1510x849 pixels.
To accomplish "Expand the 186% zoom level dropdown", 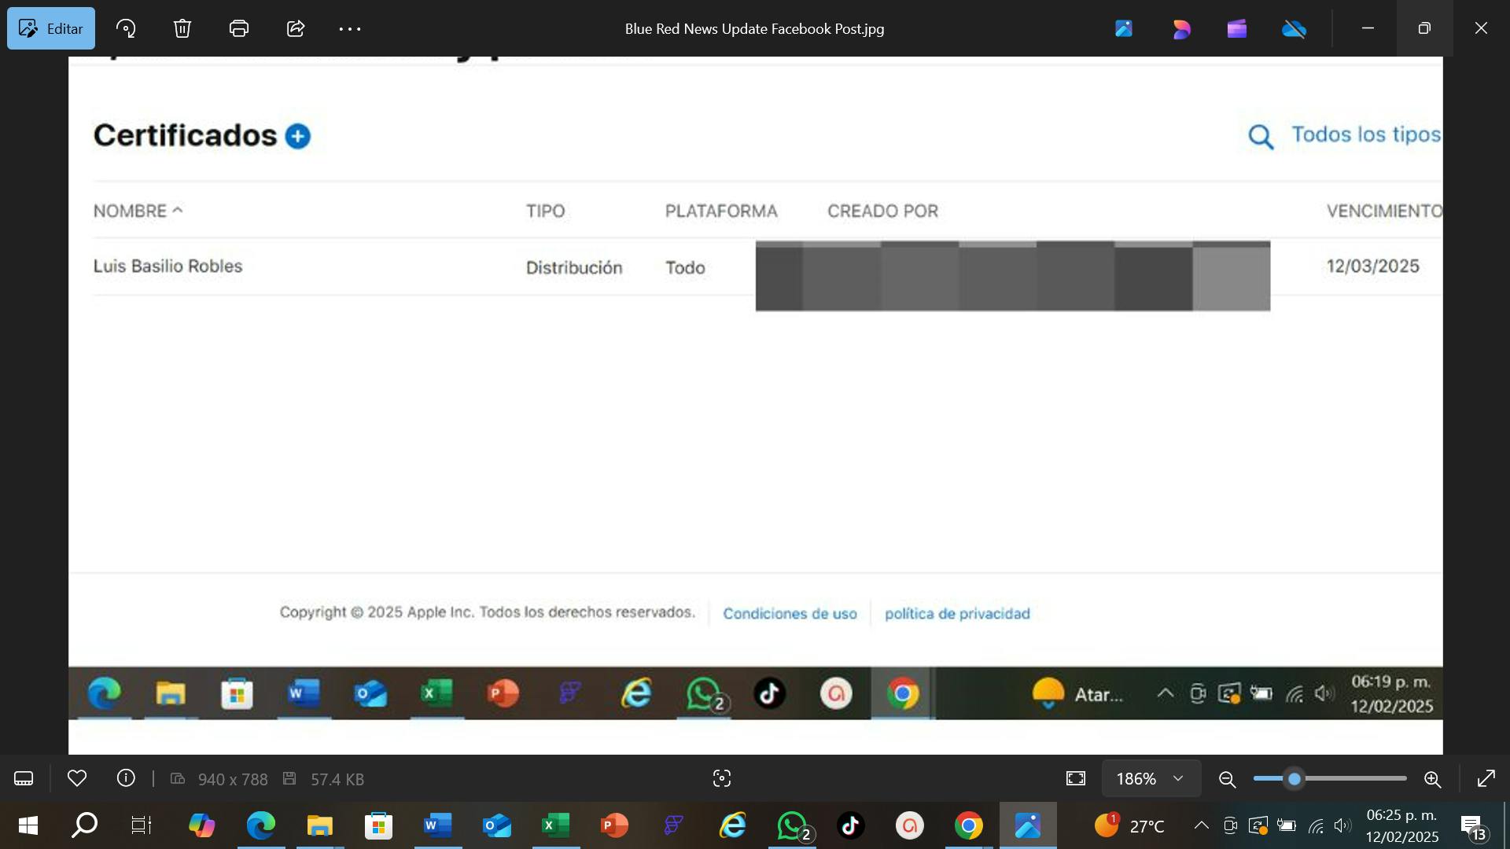I will pos(1151,778).
